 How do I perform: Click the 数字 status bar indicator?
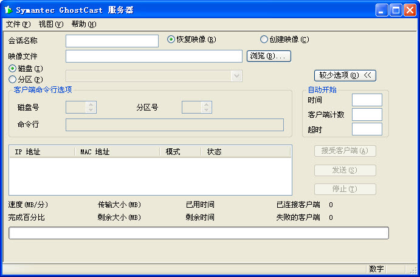[x=376, y=268]
